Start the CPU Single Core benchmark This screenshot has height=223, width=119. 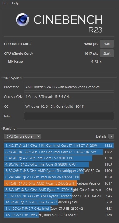tap(107, 54)
